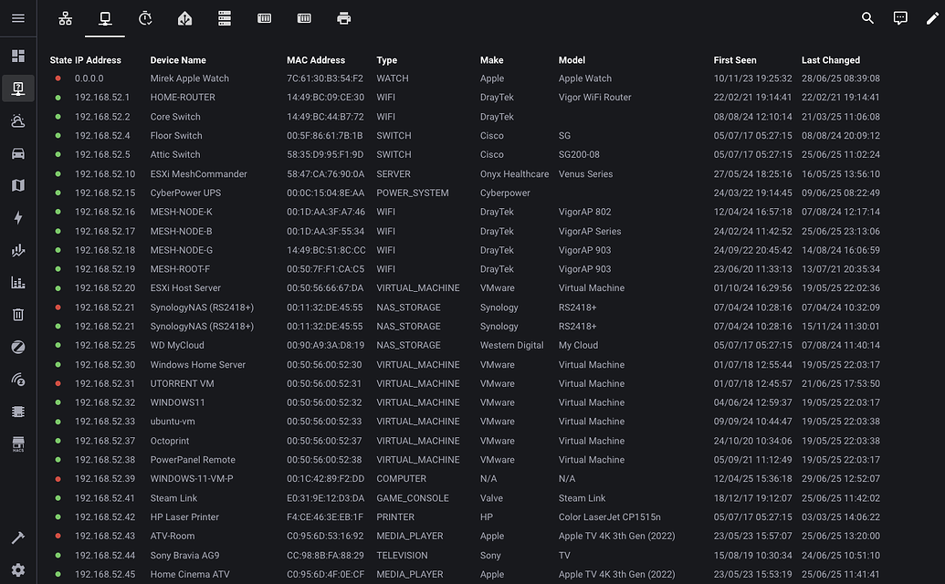Open the second memory module tab icon
This screenshot has width=945, height=584.
[304, 18]
